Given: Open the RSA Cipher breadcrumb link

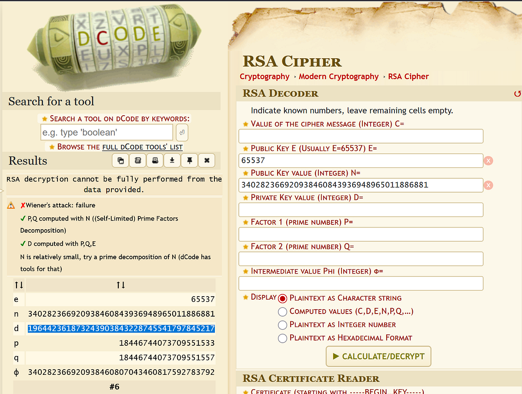Looking at the screenshot, I should click(x=408, y=76).
